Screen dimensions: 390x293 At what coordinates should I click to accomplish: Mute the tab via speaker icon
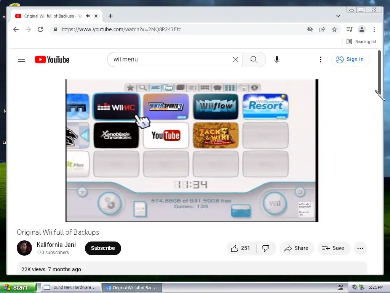pyautogui.click(x=88, y=16)
